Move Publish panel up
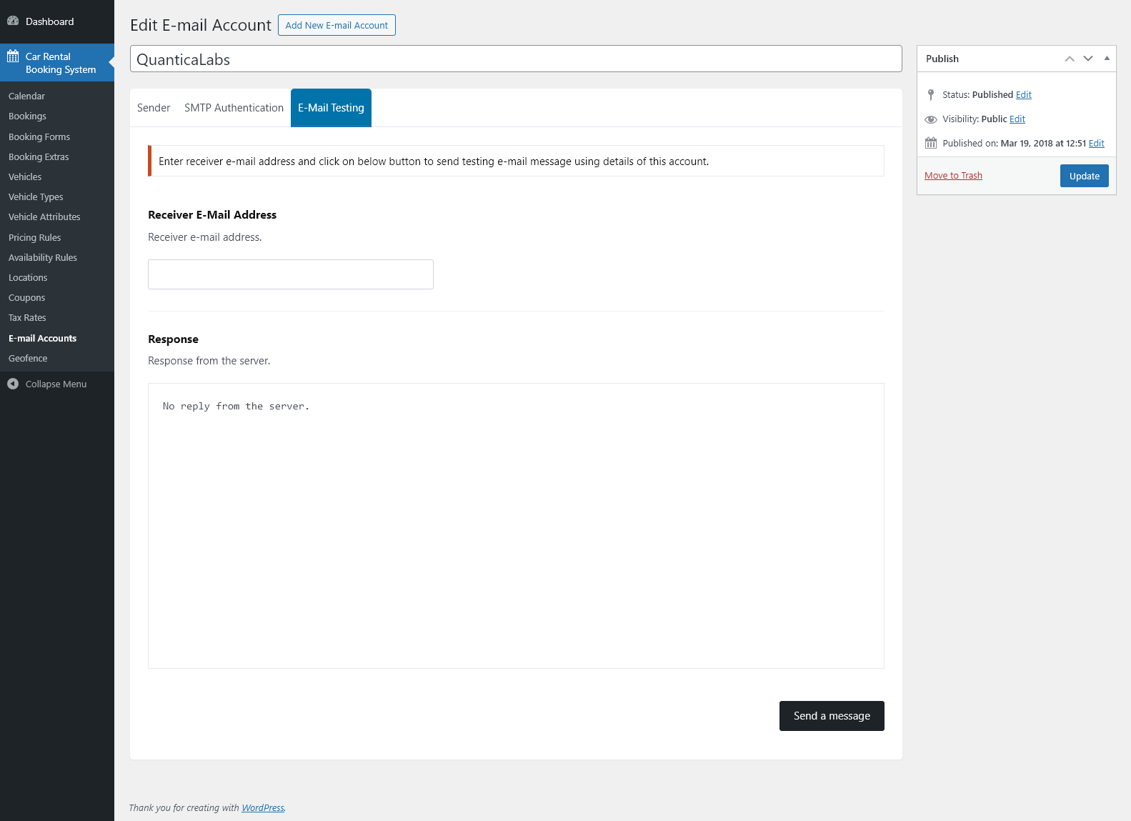 click(x=1069, y=59)
